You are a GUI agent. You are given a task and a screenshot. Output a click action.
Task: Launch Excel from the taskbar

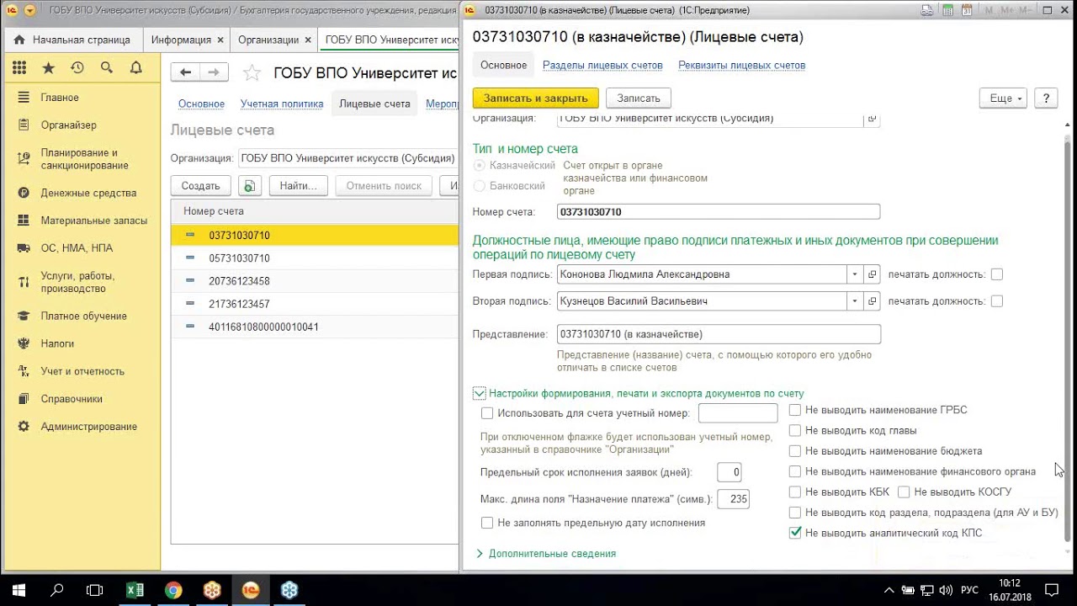pos(135,590)
